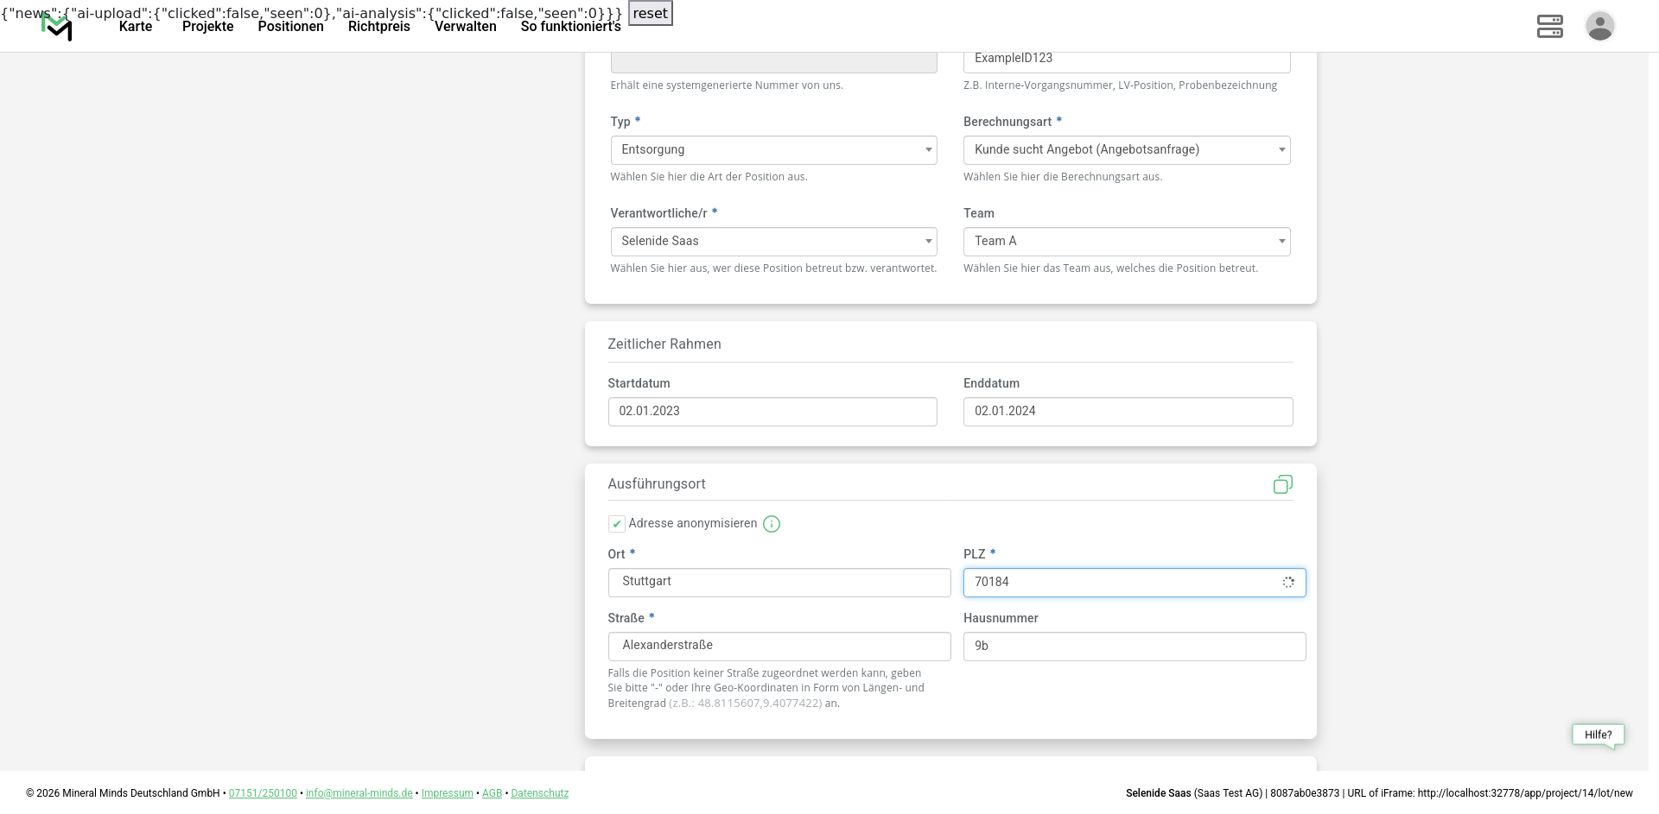Image resolution: width=1659 pixels, height=814 pixels.
Task: Click the Hausnummer field containing 9b
Action: point(1134,647)
